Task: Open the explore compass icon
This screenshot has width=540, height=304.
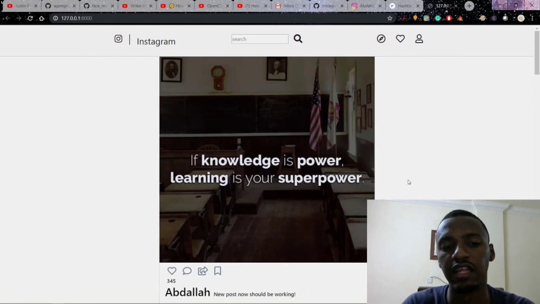Action: [x=381, y=39]
